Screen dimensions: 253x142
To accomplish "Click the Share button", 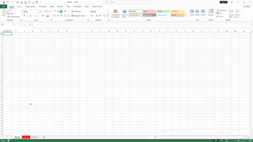I will coord(247,7).
